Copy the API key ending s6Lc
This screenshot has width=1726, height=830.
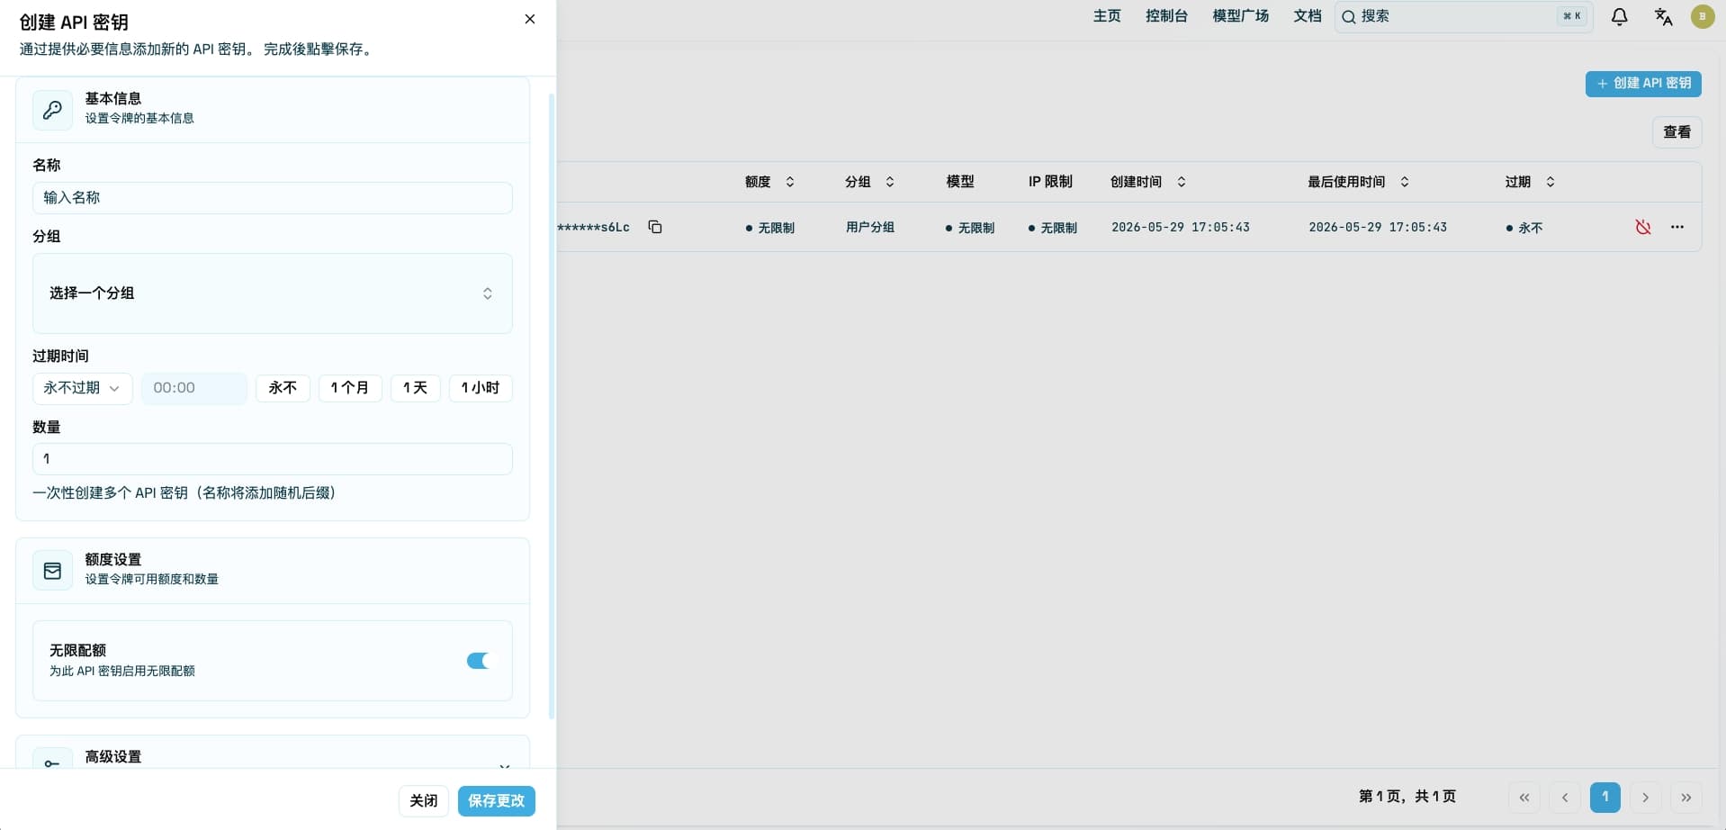pyautogui.click(x=655, y=227)
